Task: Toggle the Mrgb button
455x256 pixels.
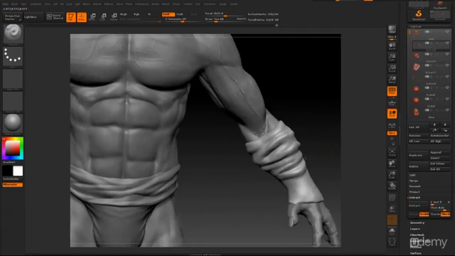Action: pos(124,14)
